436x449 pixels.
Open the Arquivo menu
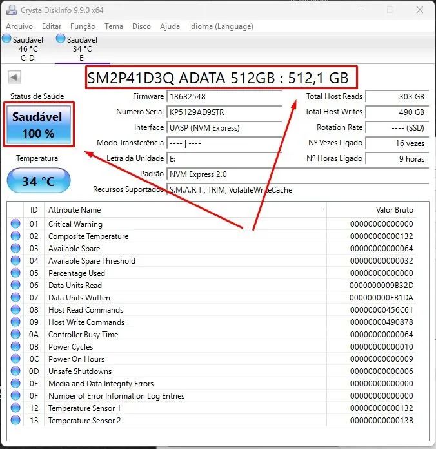tap(19, 26)
